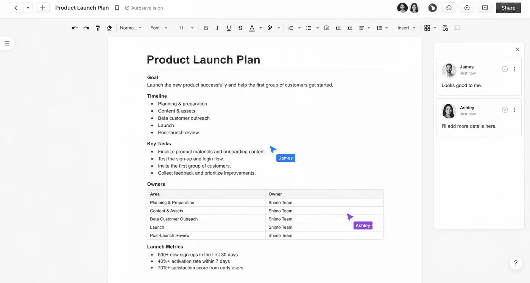Viewport: 530px width, 283px height.
Task: Click the Product Launch Plan page heading
Action: pyautogui.click(x=203, y=60)
